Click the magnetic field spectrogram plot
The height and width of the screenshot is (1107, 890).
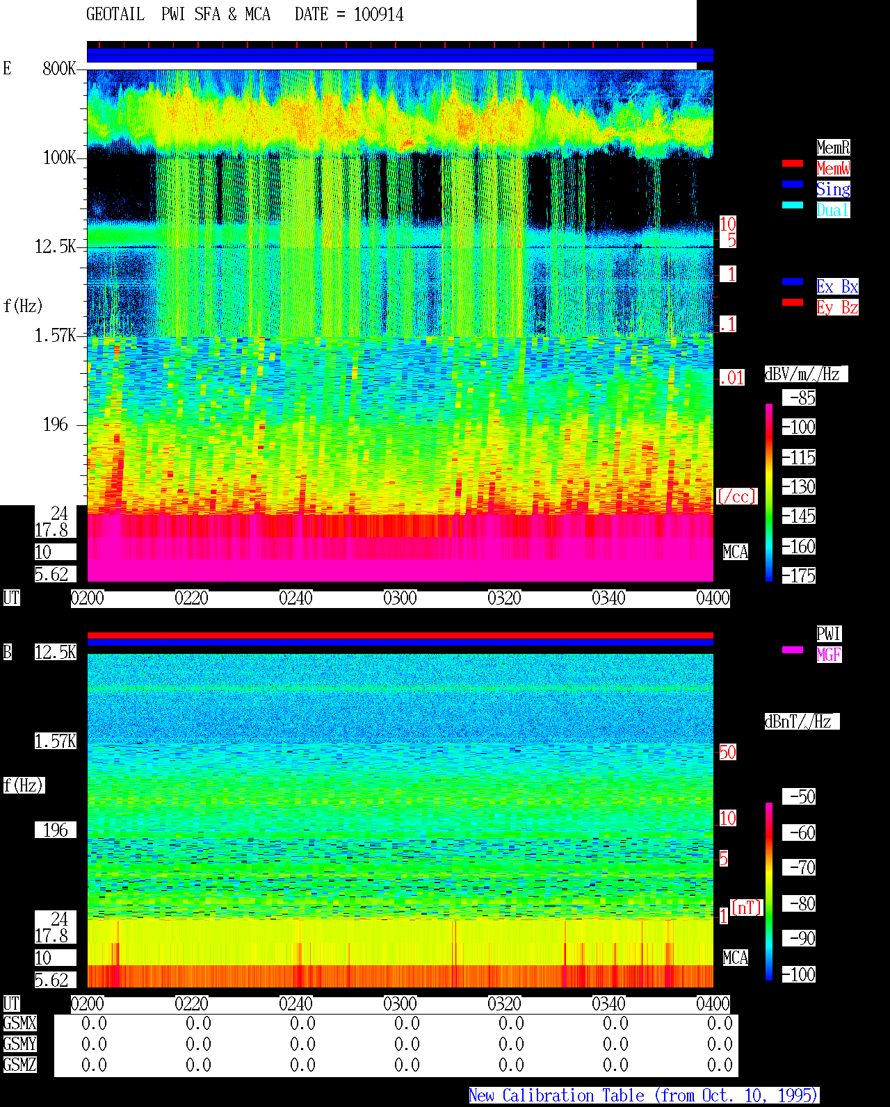point(400,821)
